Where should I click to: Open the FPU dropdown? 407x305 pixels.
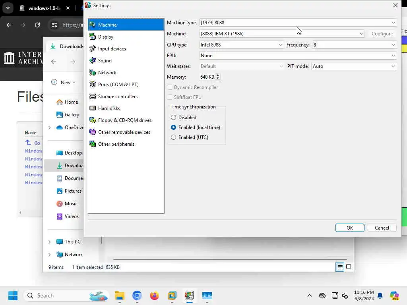[x=298, y=56]
